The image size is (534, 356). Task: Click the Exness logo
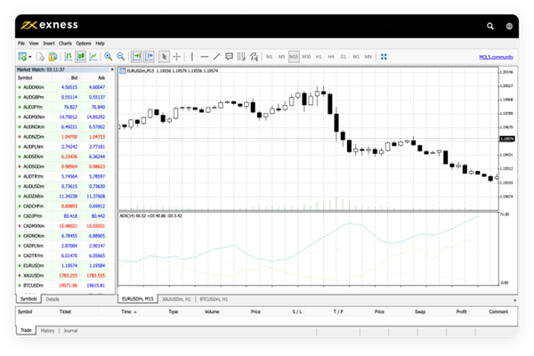pyautogui.click(x=50, y=25)
